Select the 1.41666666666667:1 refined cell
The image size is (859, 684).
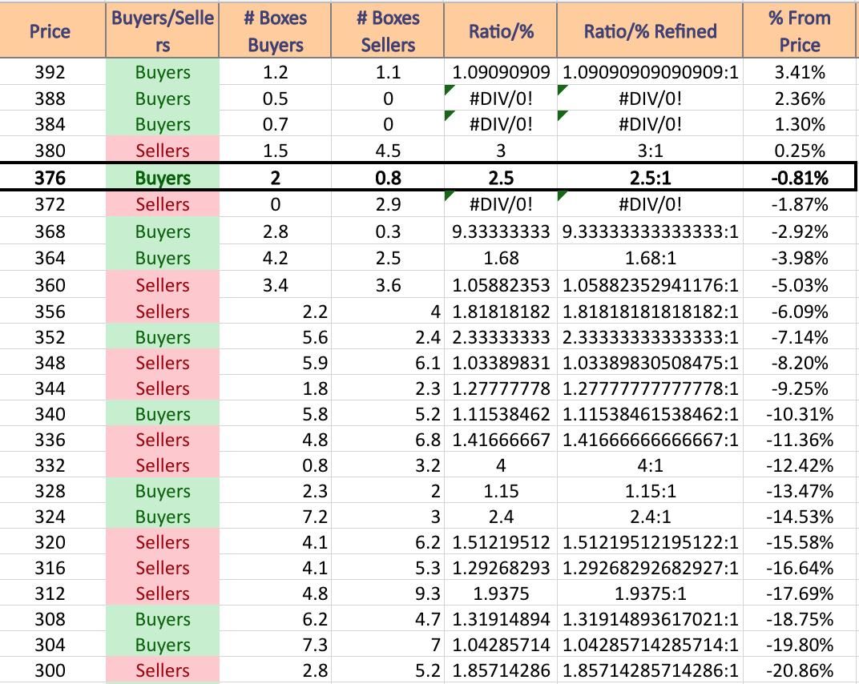point(650,440)
